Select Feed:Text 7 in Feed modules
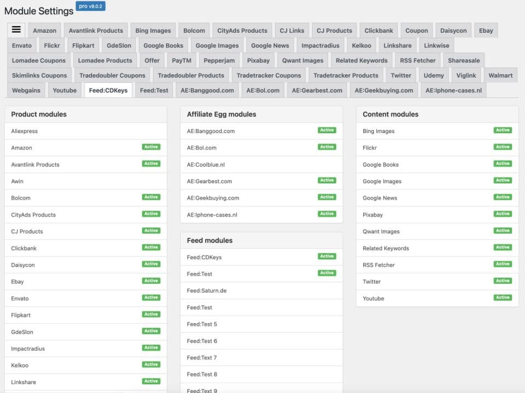The width and height of the screenshot is (525, 393). (261, 358)
